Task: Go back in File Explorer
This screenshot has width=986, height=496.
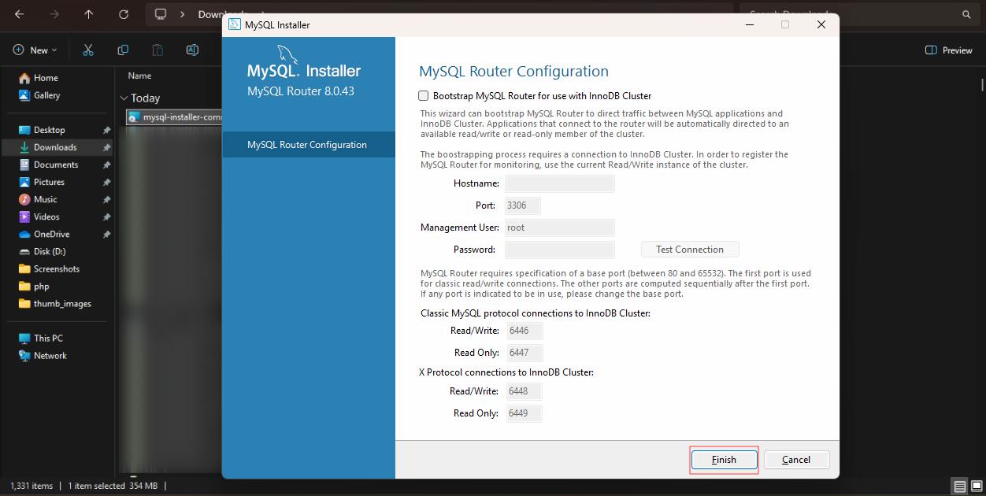Action: point(19,14)
